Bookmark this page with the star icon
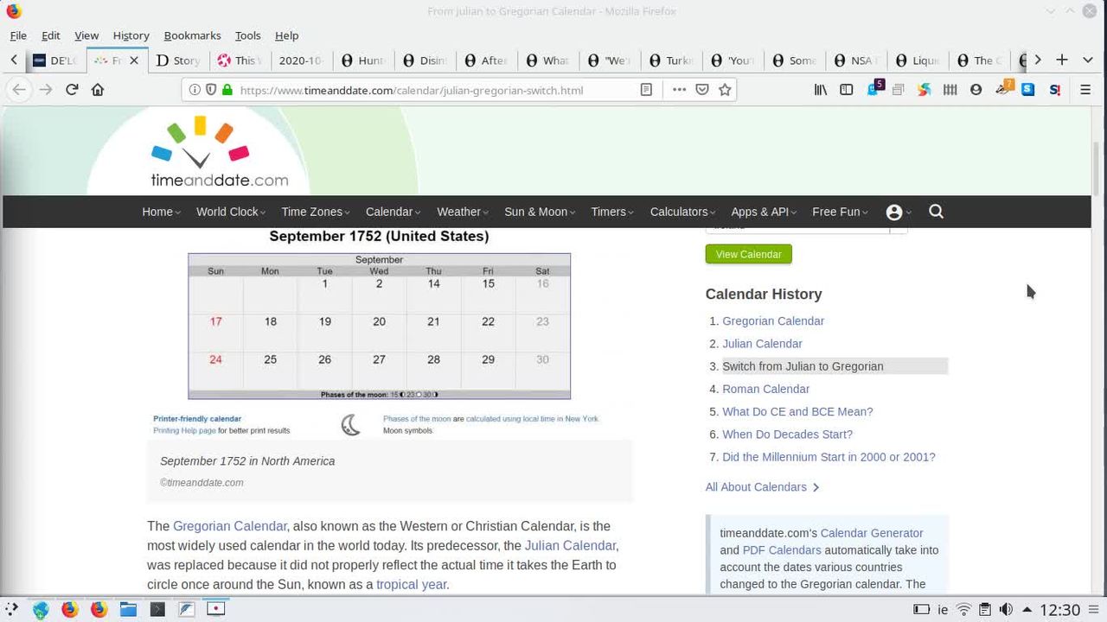 725,90
